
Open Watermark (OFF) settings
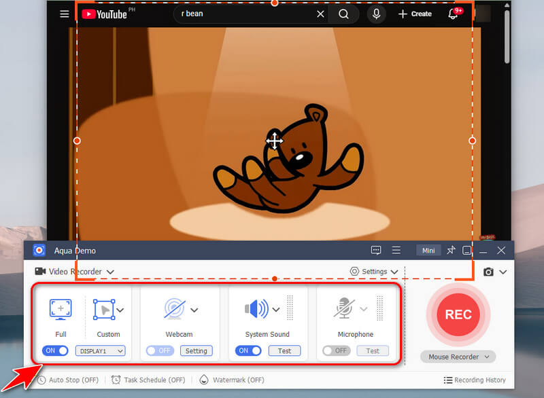(232, 380)
